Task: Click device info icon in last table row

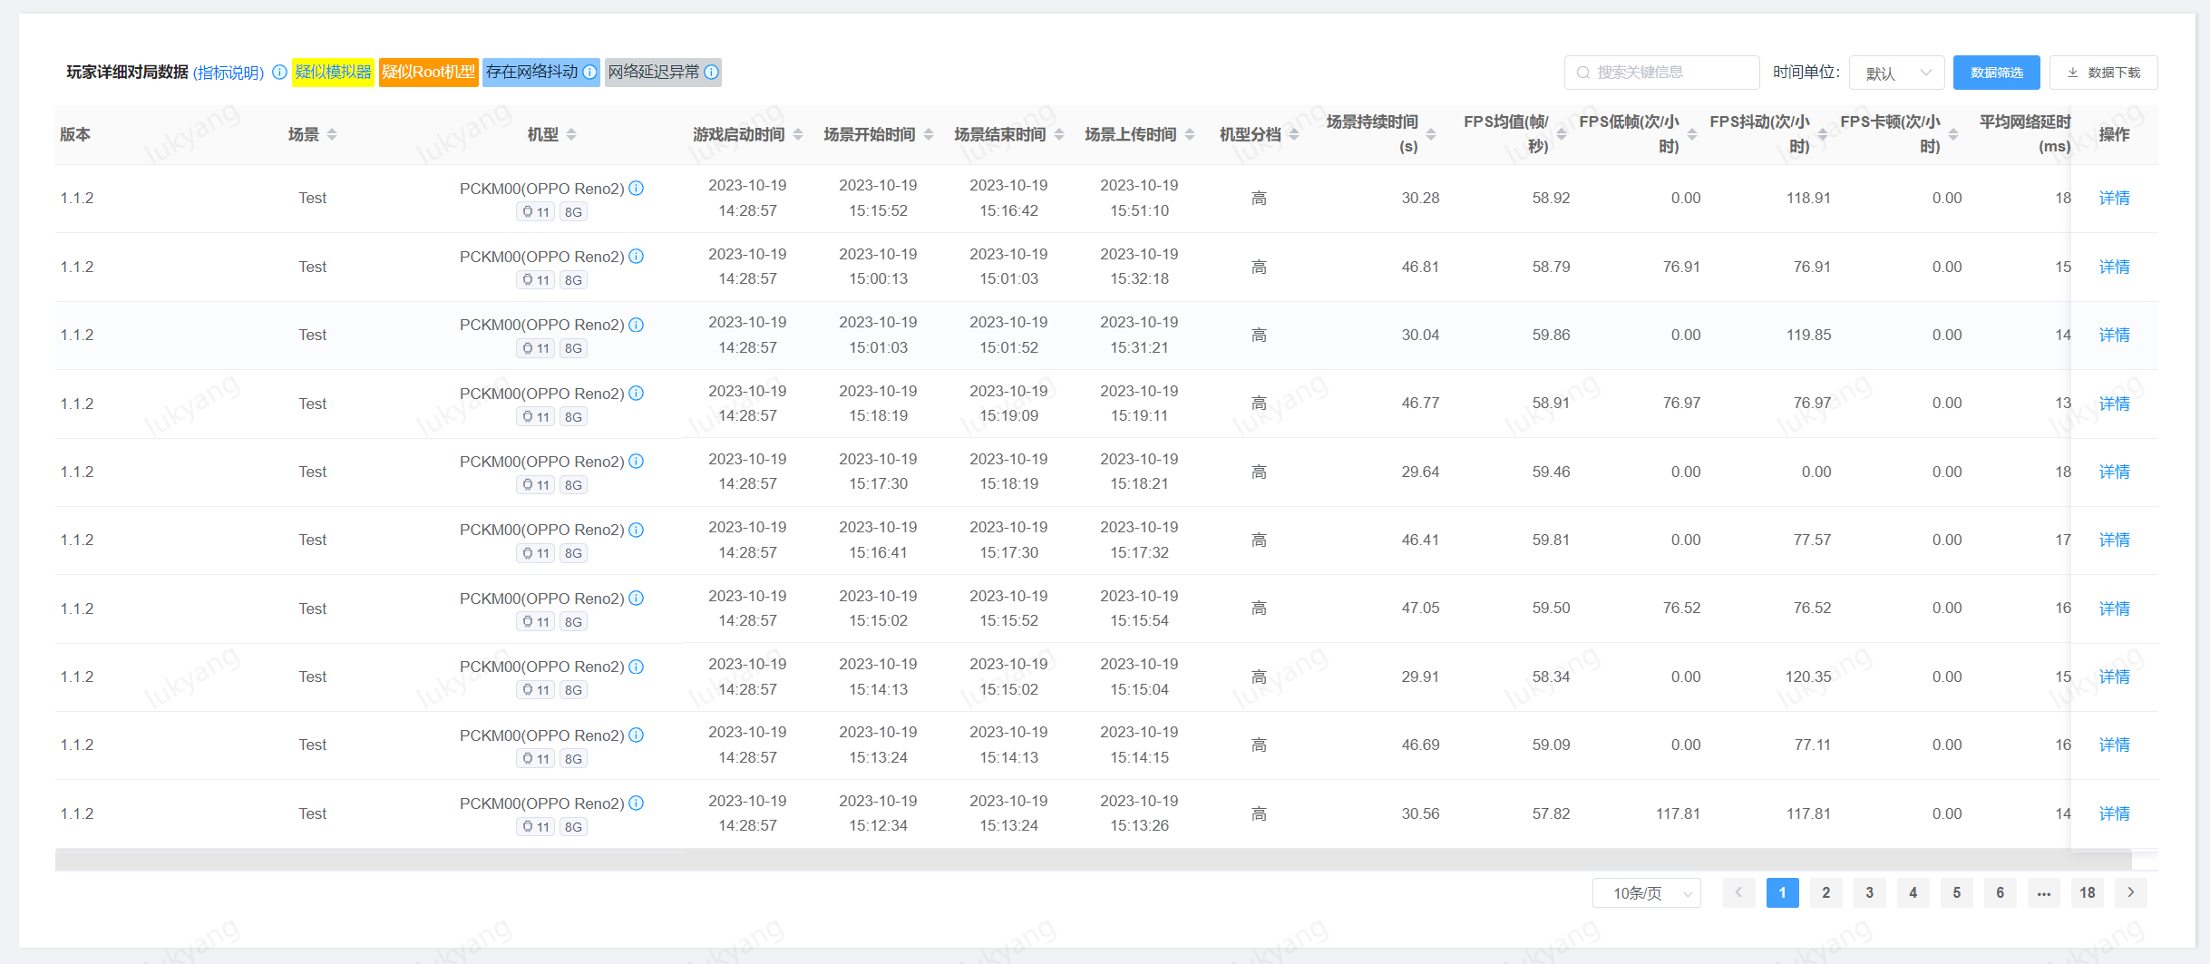Action: pos(637,803)
